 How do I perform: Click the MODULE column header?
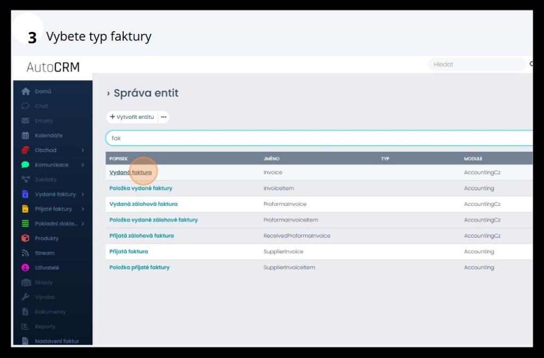[x=473, y=159]
